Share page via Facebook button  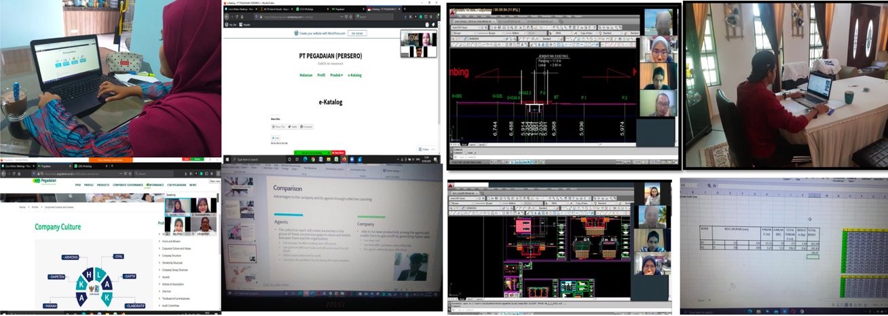306,127
